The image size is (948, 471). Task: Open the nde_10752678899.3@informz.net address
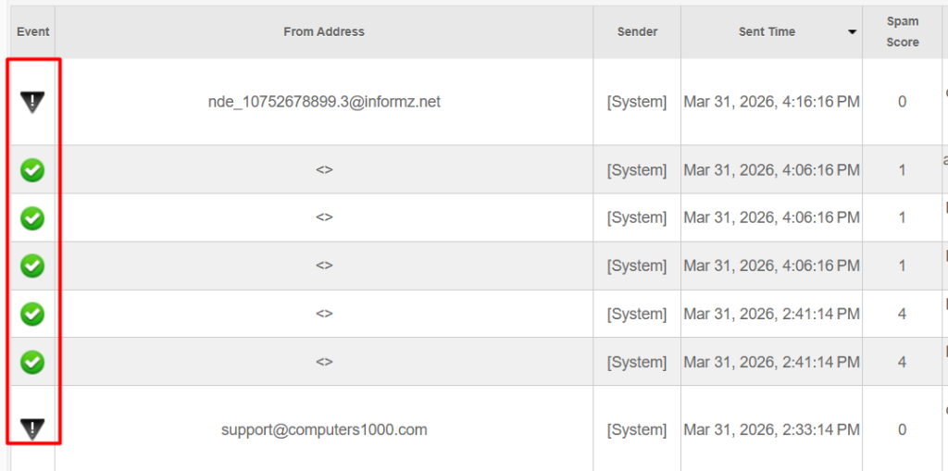pos(324,102)
